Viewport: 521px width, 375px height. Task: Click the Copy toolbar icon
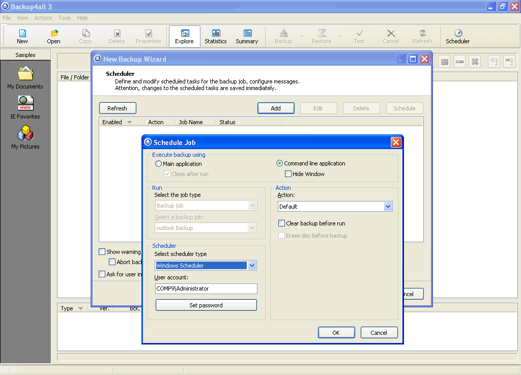coord(85,37)
